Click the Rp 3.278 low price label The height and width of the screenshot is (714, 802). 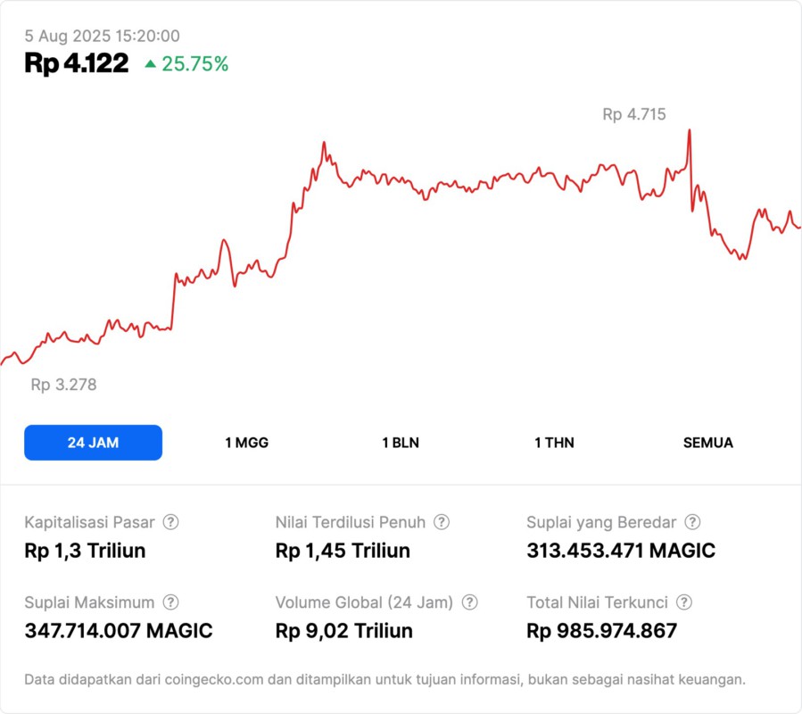pyautogui.click(x=63, y=385)
